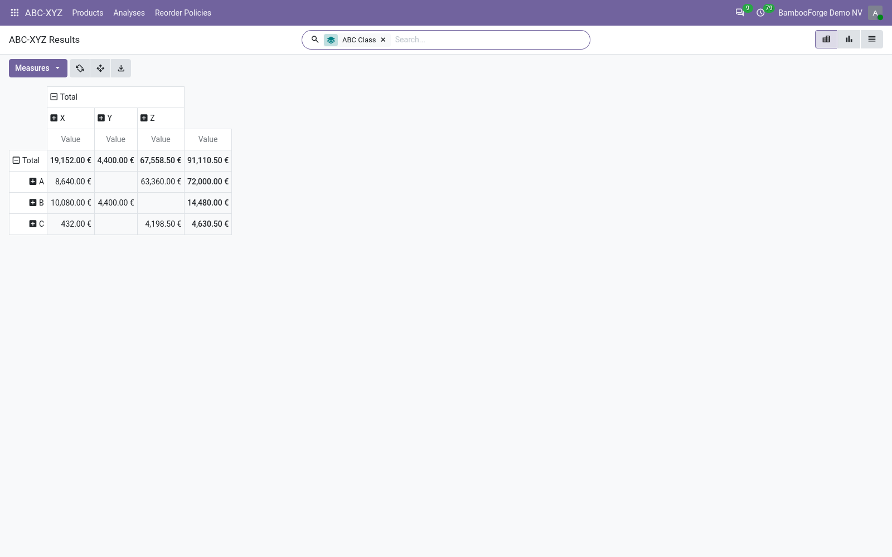Screen dimensions: 892x557
Task: Open the Reorder Policies menu
Action: pyautogui.click(x=183, y=13)
